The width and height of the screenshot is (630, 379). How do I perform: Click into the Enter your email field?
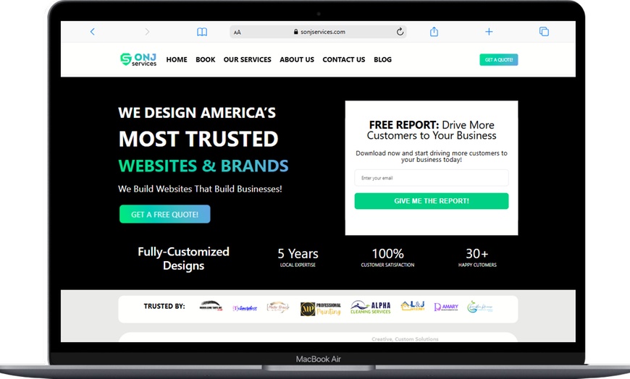(432, 178)
